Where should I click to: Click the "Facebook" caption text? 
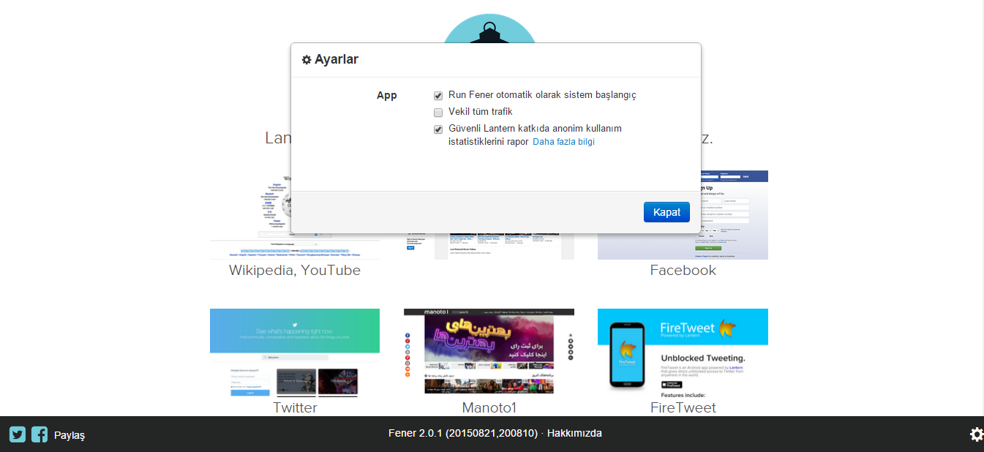tap(683, 271)
